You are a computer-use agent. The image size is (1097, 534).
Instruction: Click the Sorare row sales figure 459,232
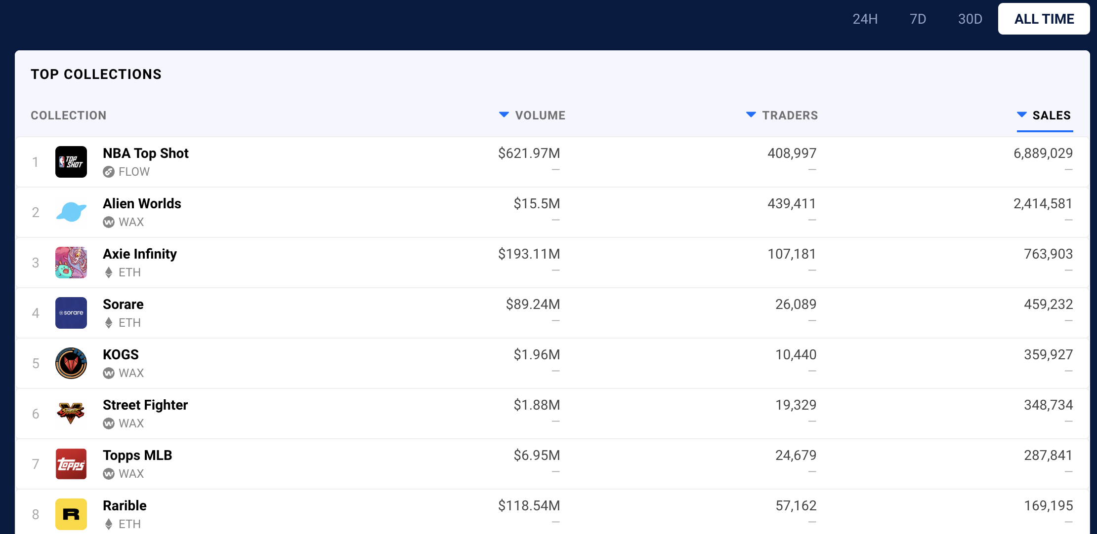1048,305
